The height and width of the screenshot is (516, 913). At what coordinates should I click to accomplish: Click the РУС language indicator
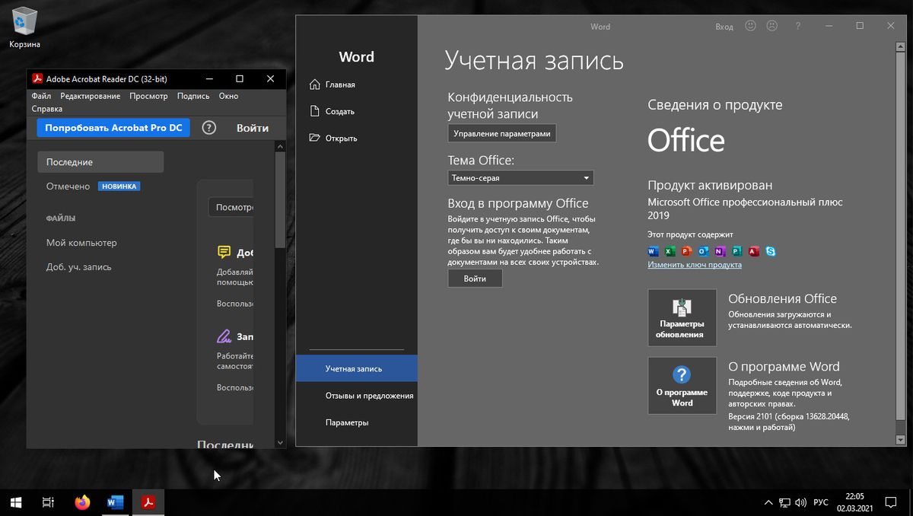click(x=821, y=502)
